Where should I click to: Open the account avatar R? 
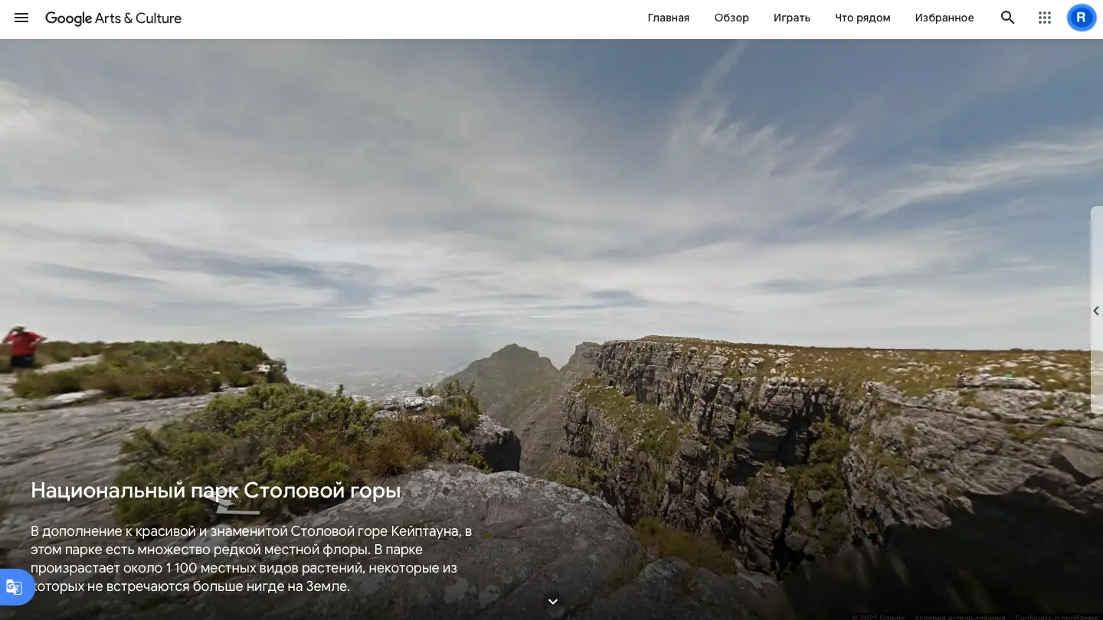tap(1081, 18)
